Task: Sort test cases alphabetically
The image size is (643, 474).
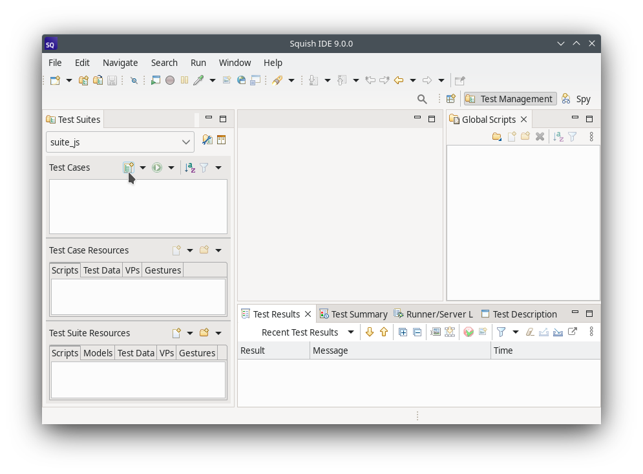Action: 189,167
